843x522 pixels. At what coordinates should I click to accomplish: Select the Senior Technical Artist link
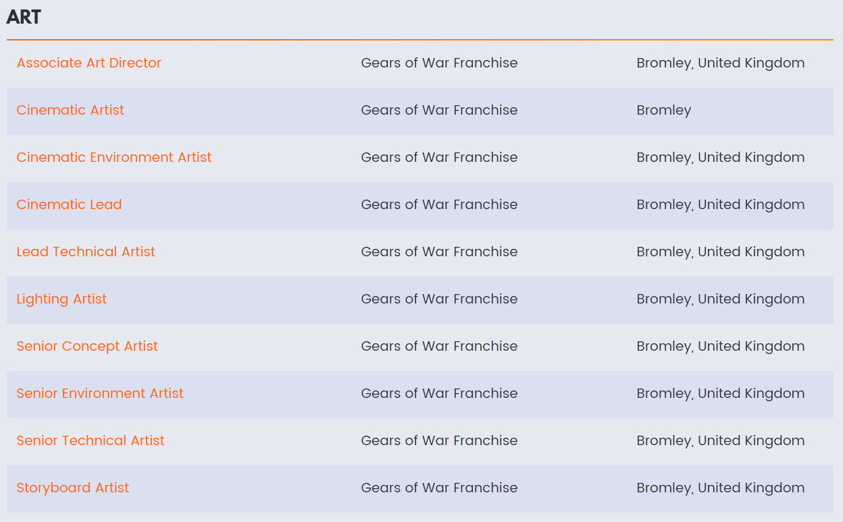[91, 440]
